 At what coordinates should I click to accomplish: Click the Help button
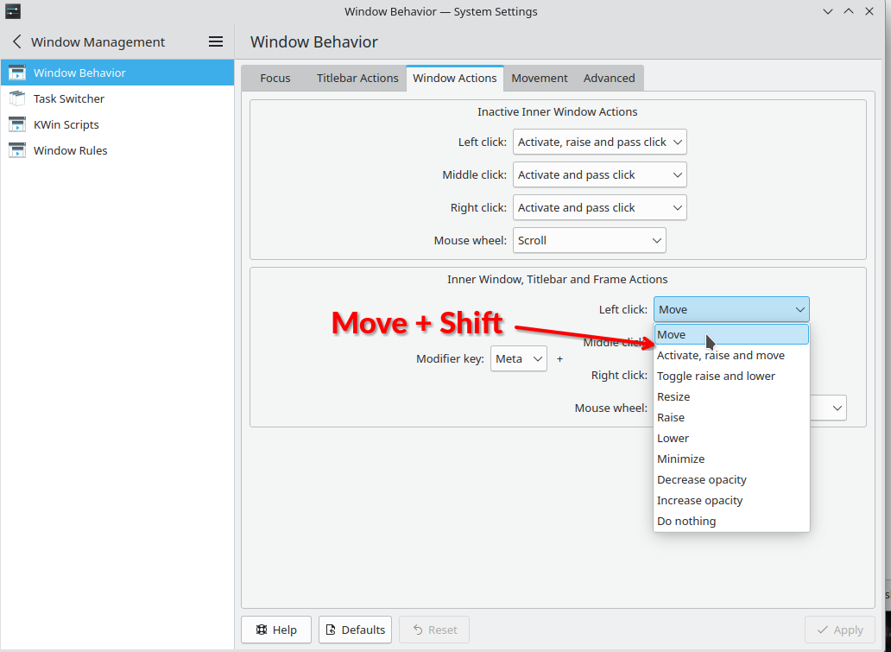click(275, 630)
